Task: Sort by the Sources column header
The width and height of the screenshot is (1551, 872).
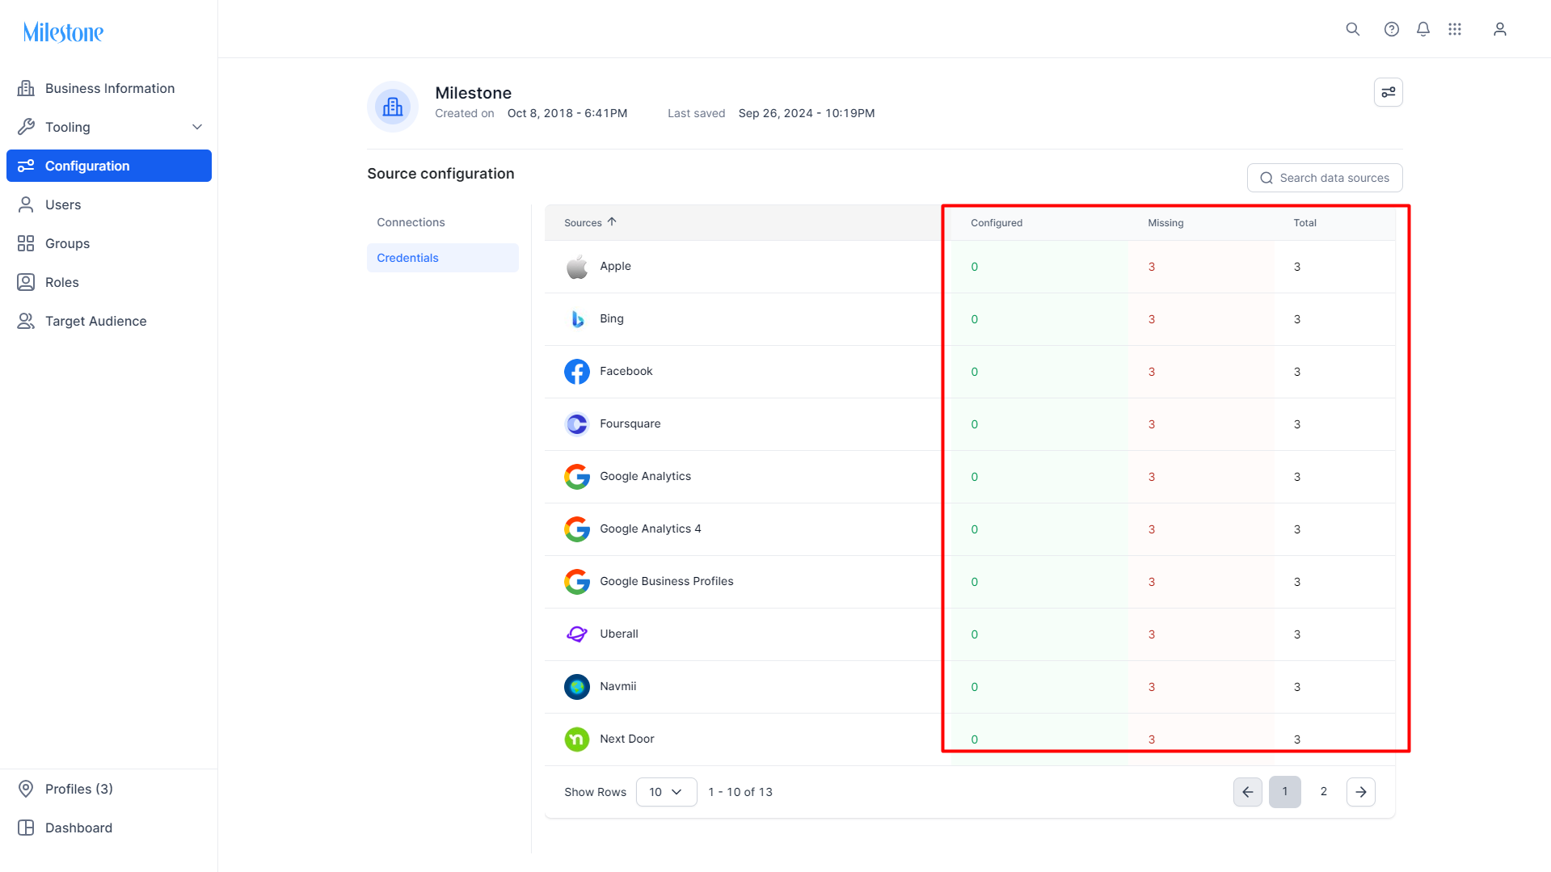Action: (x=590, y=222)
